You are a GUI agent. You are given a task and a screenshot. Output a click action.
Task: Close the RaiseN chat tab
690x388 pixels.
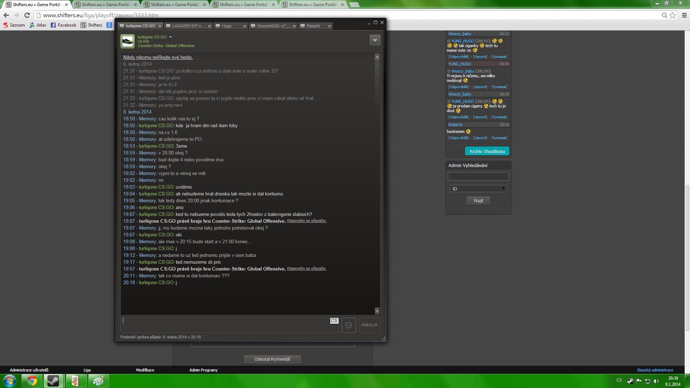click(329, 26)
